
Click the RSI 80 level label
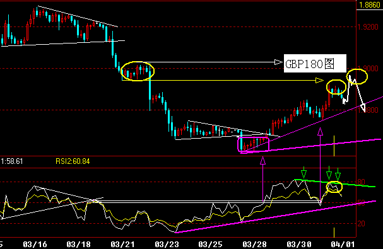(x=362, y=182)
